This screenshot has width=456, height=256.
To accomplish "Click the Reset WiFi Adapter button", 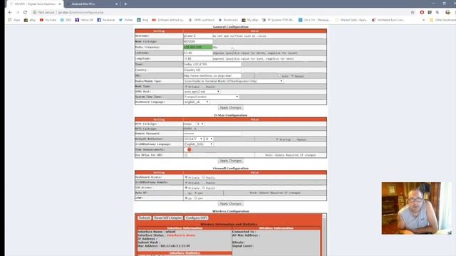I will tap(168, 218).
